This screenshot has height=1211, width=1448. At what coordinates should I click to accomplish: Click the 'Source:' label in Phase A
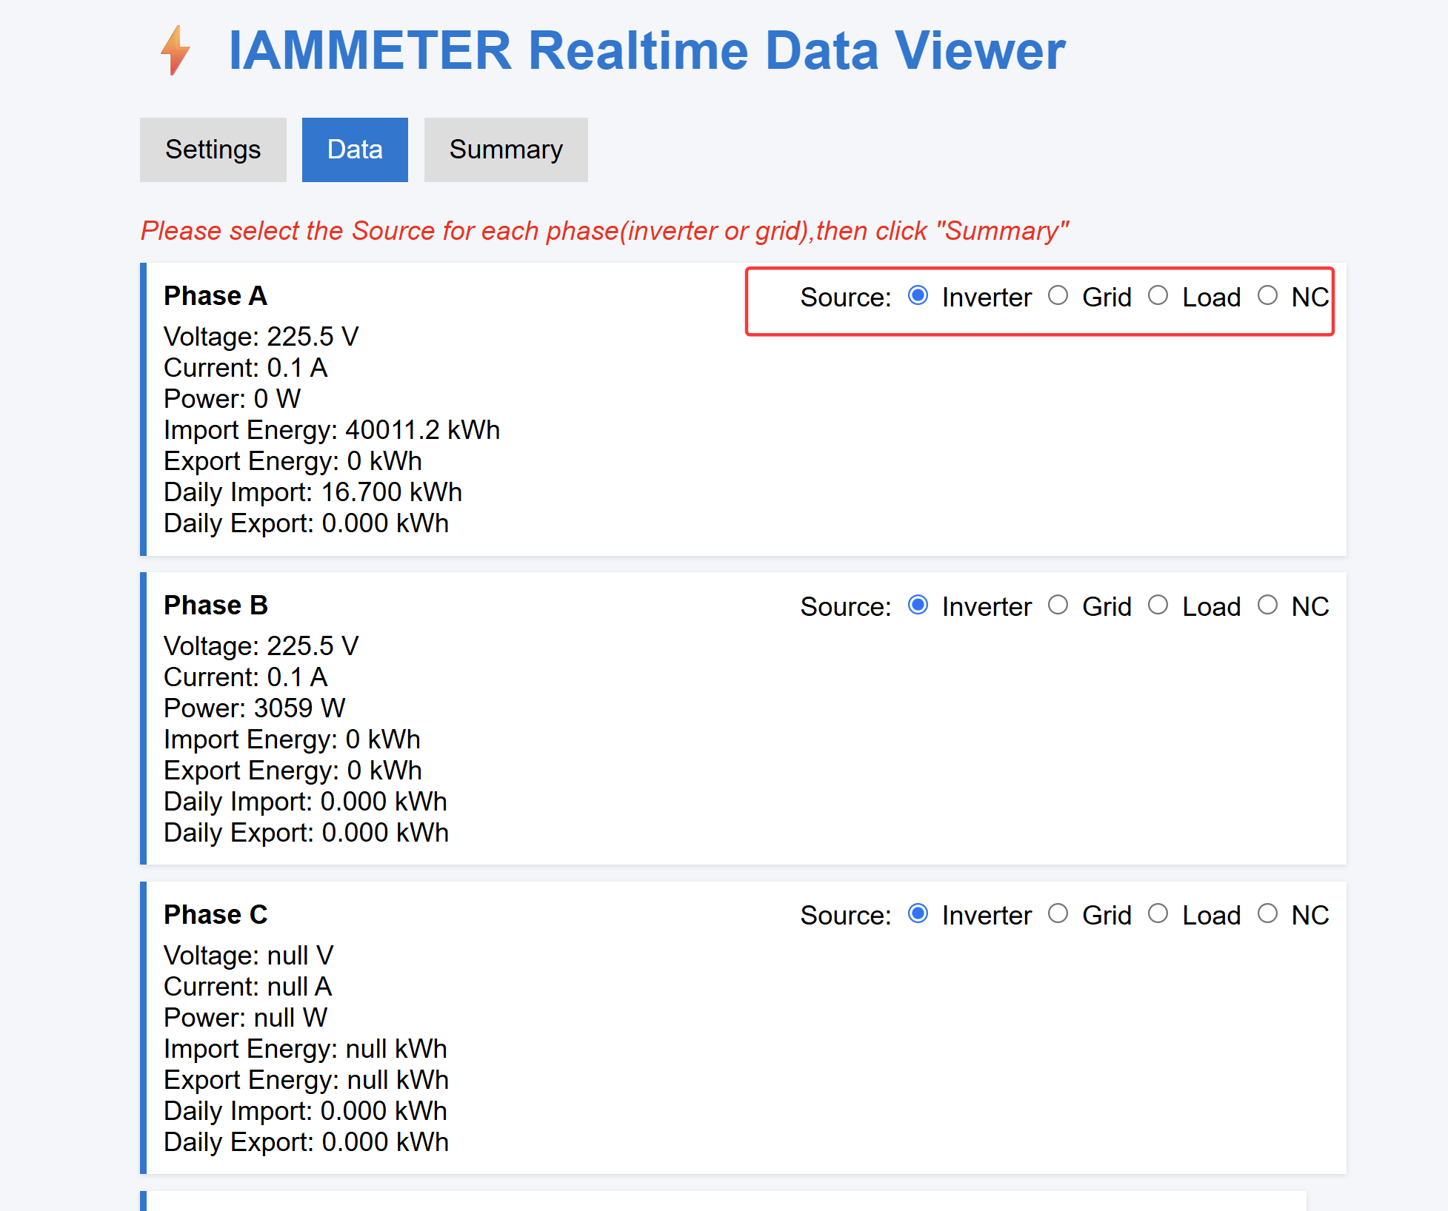[846, 298]
